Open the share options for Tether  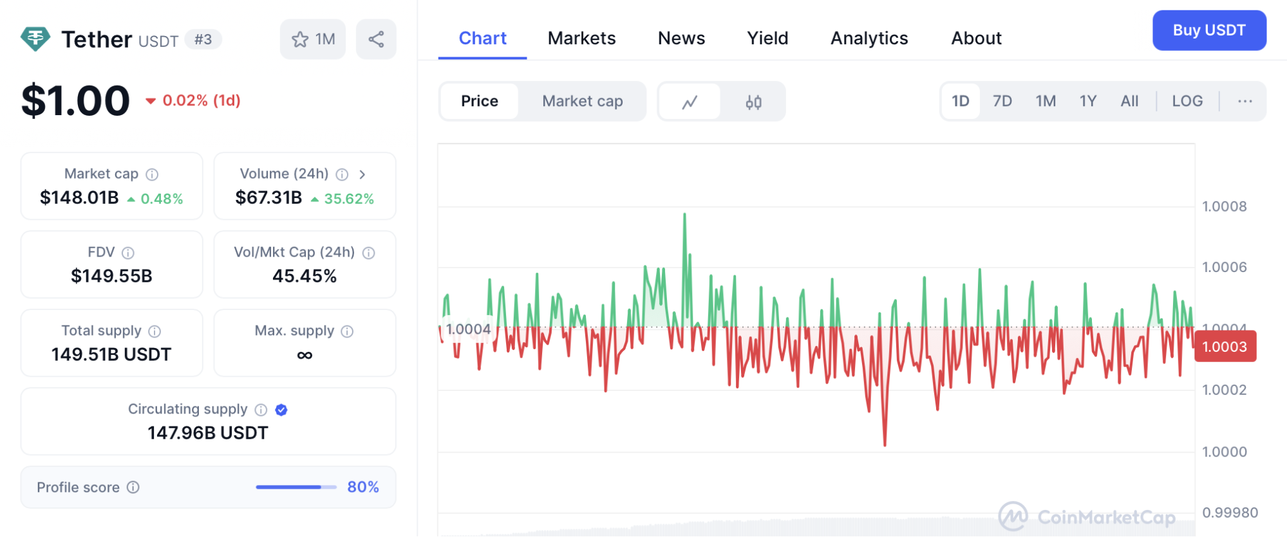point(376,39)
